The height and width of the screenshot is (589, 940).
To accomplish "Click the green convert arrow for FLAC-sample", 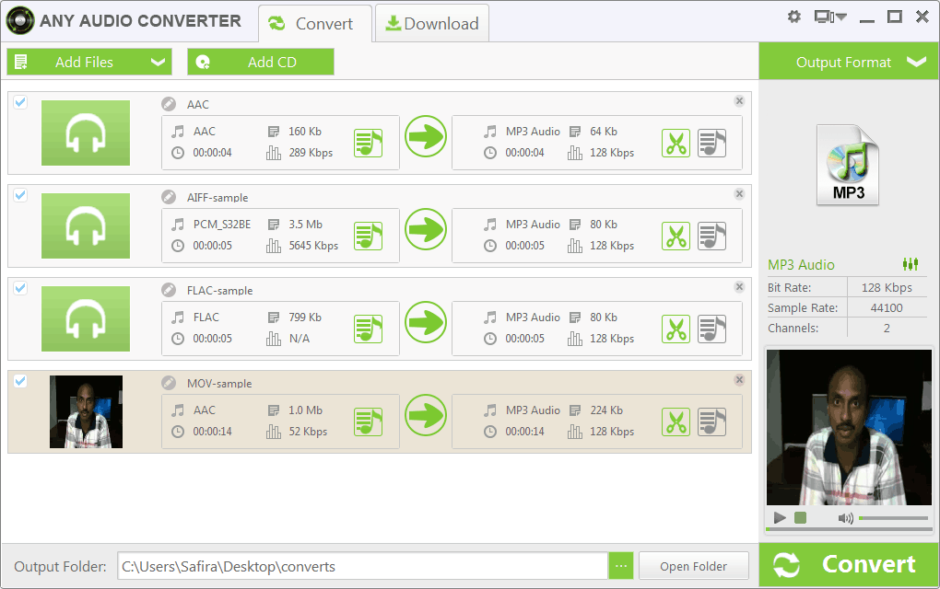I will click(x=426, y=322).
